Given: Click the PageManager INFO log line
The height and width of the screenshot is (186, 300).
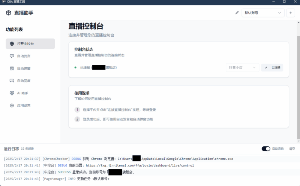Looking at the screenshot, I should coord(57,179).
